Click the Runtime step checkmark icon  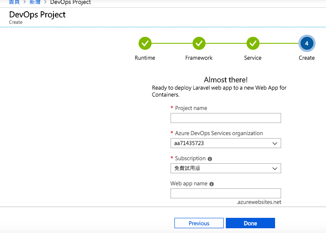pos(145,43)
